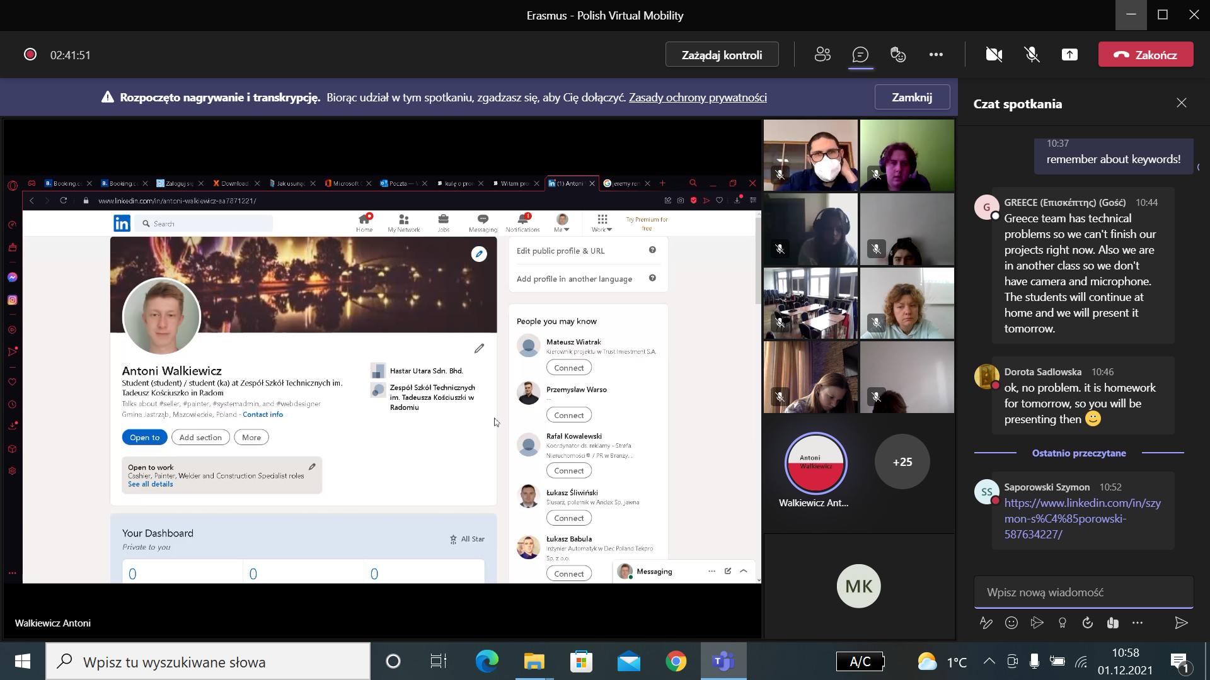The width and height of the screenshot is (1210, 680).
Task: Toggle the camera on or off
Action: tap(994, 55)
